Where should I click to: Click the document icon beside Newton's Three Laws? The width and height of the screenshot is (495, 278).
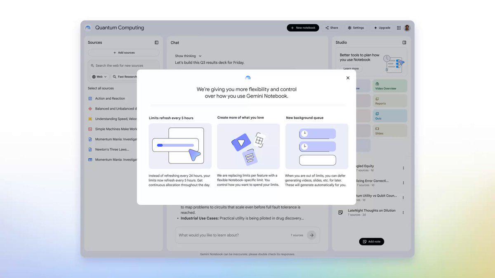tap(90, 150)
